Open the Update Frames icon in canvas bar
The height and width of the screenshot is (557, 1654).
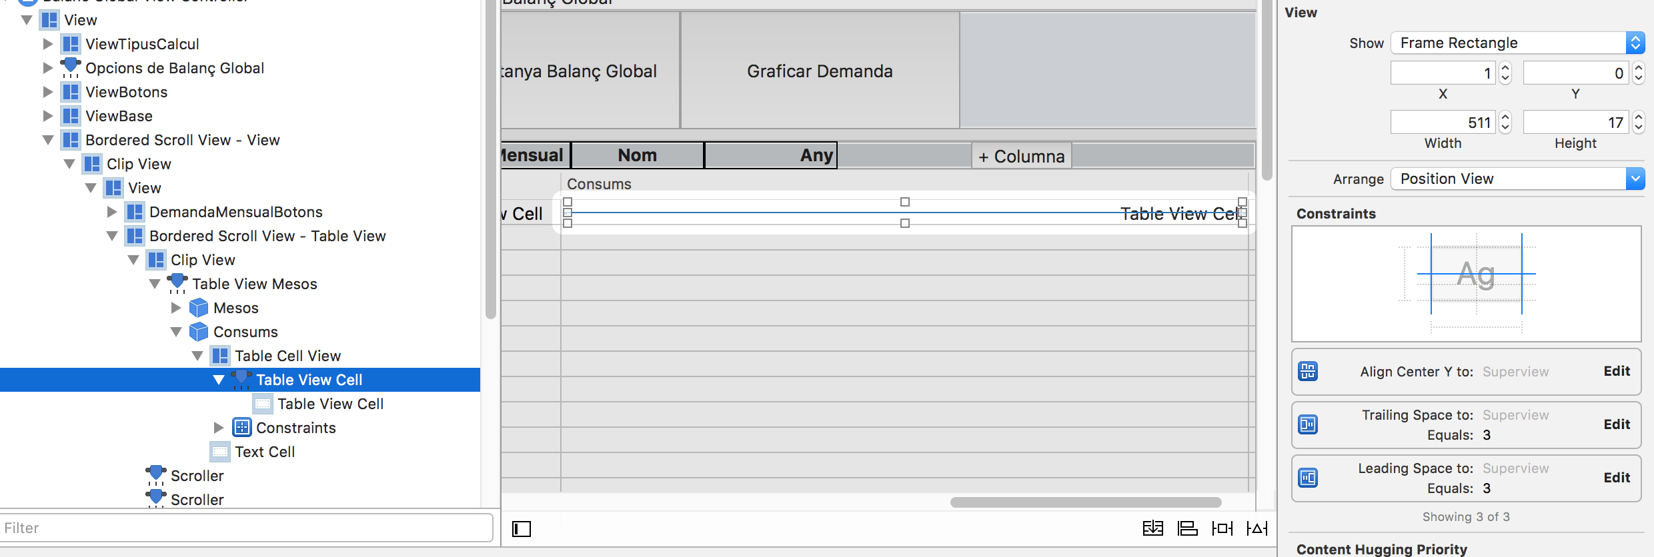coord(1152,528)
